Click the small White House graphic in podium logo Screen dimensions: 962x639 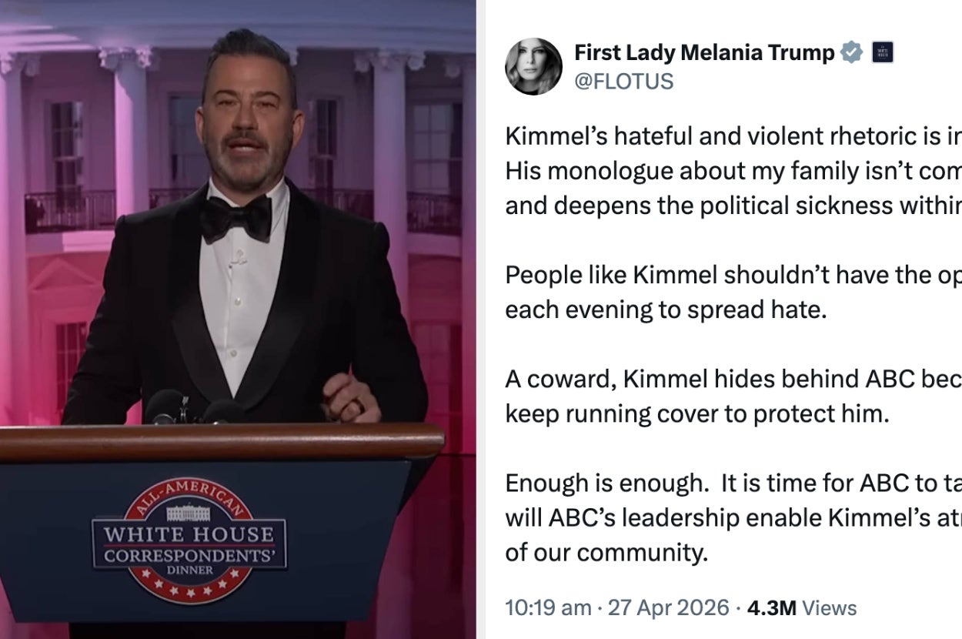click(189, 513)
